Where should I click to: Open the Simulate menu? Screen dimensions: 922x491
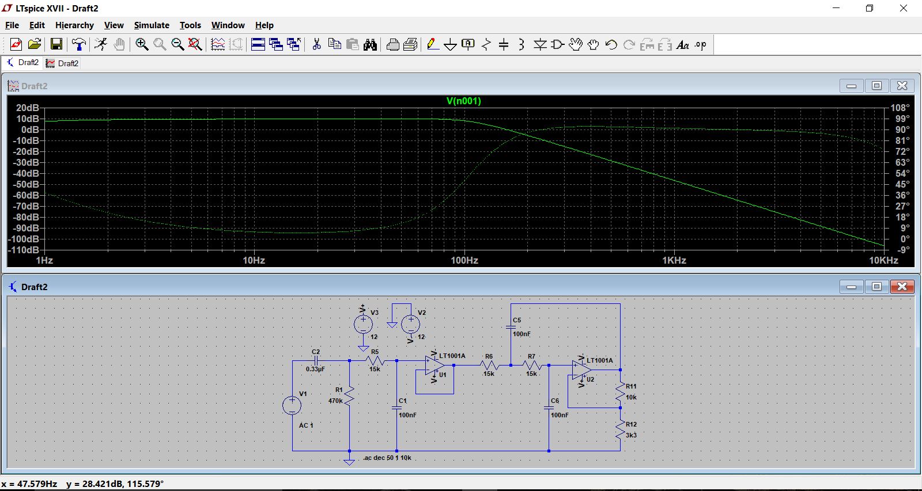(152, 25)
